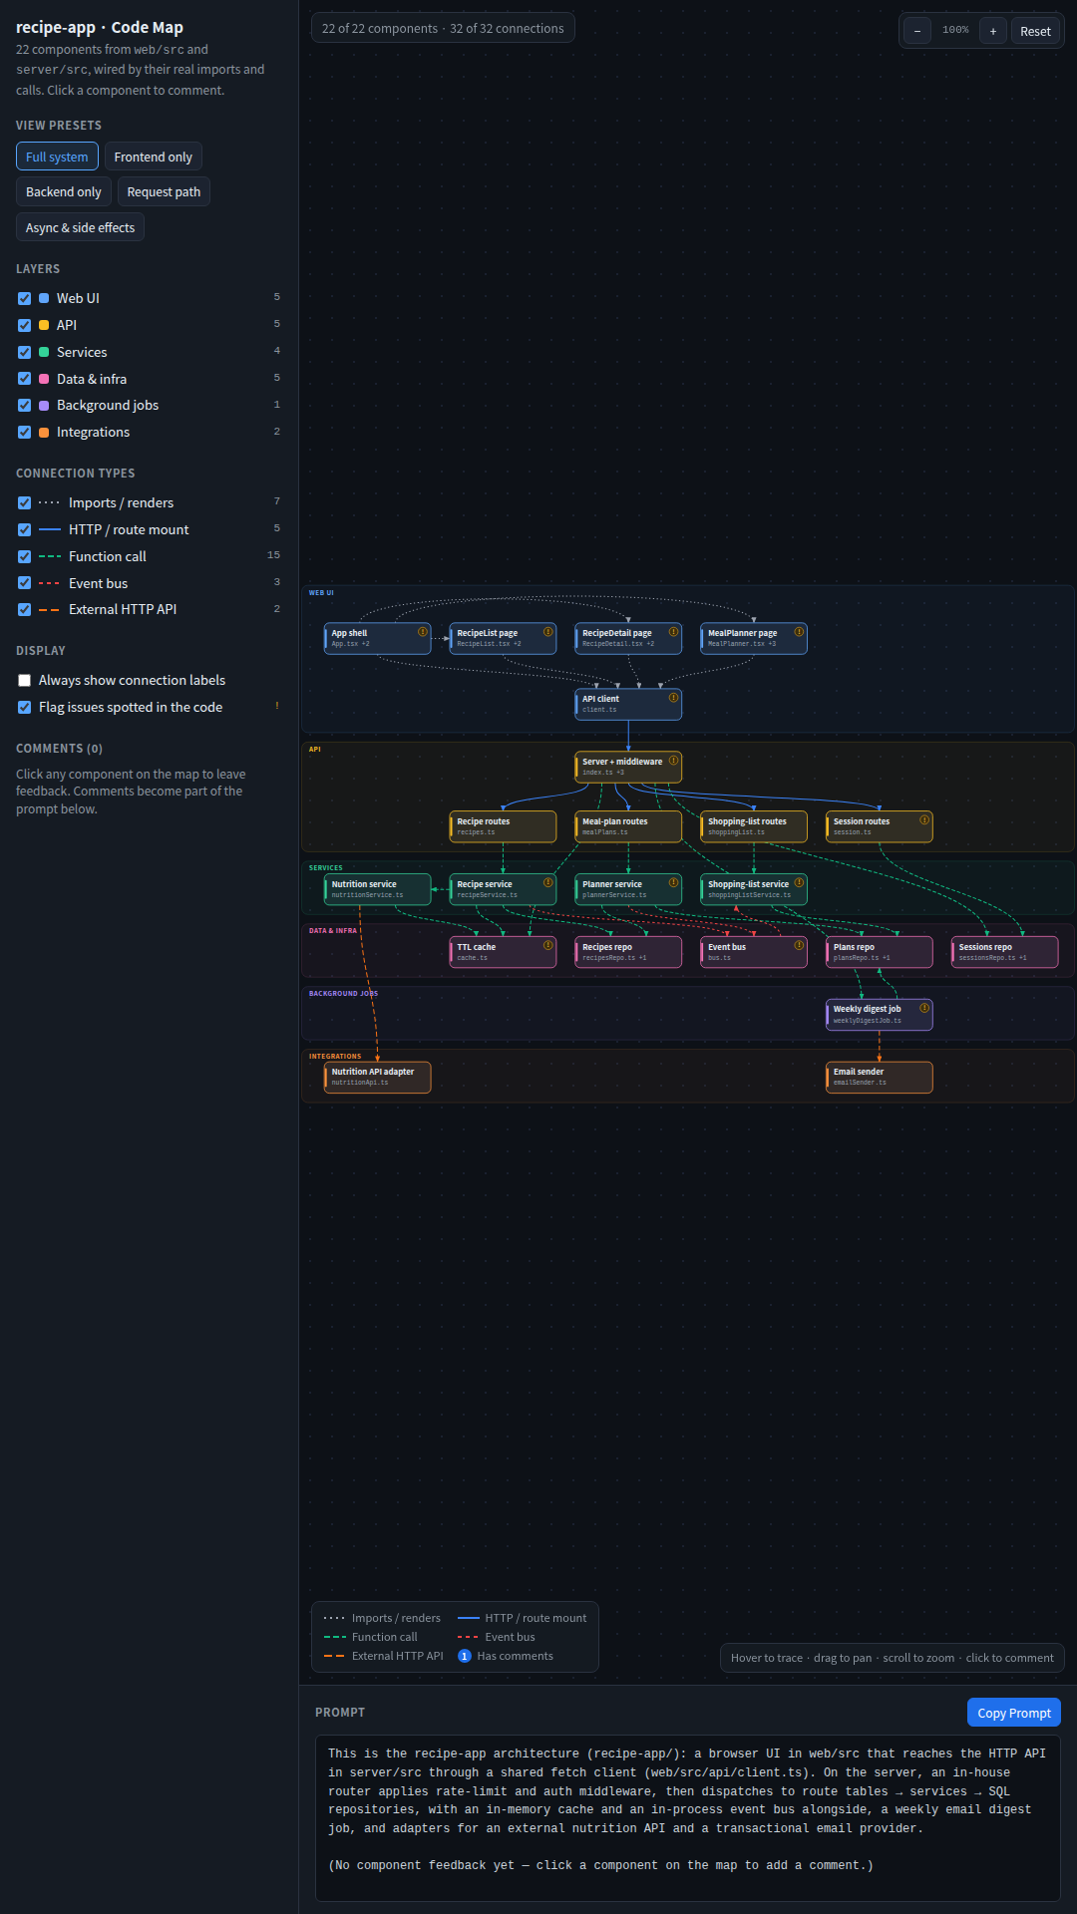This screenshot has width=1077, height=1914.
Task: Toggle Flag issues spotted in the code
Action: [24, 707]
